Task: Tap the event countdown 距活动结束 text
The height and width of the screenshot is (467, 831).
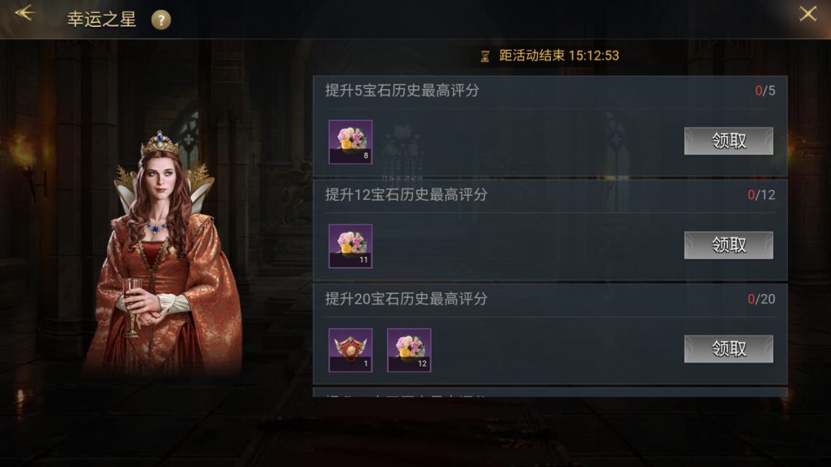Action: 559,55
